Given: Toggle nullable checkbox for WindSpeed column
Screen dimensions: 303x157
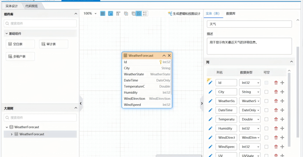Looking at the screenshot, I should 266,147.
